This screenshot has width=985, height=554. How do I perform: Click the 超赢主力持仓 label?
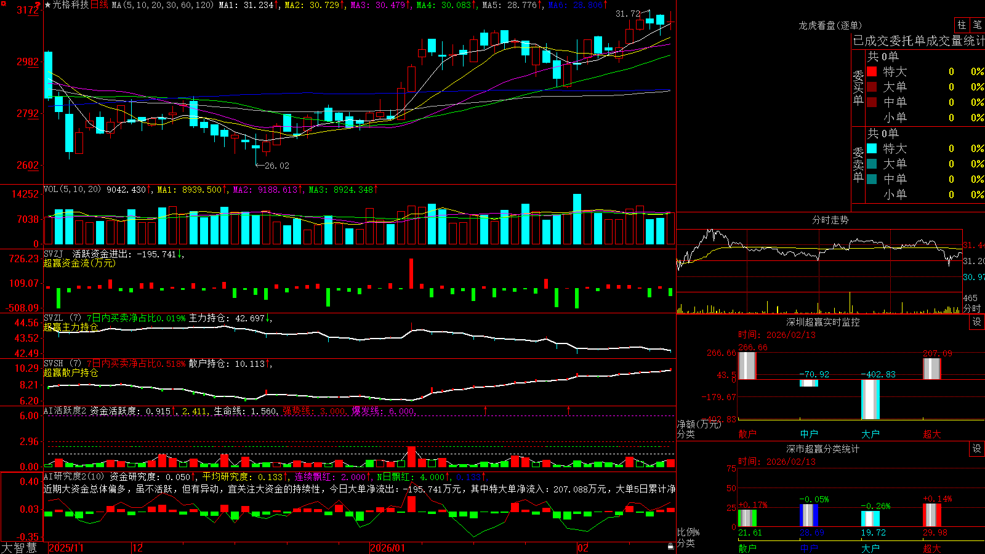(x=71, y=327)
